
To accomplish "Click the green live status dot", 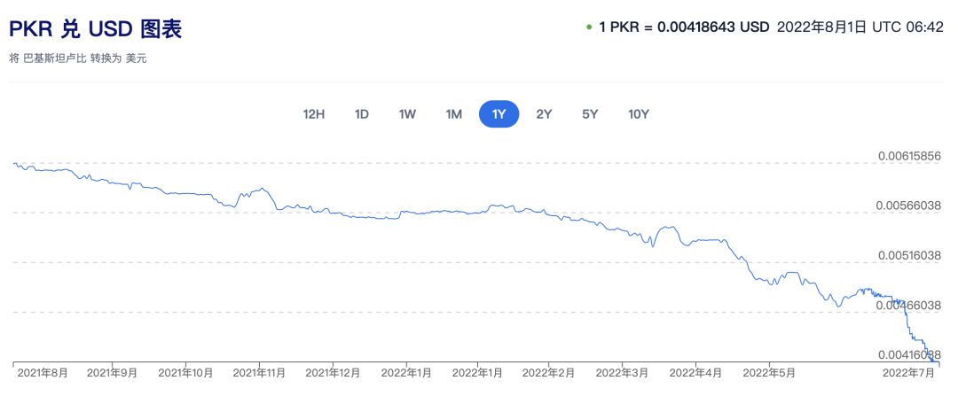I will tap(589, 27).
